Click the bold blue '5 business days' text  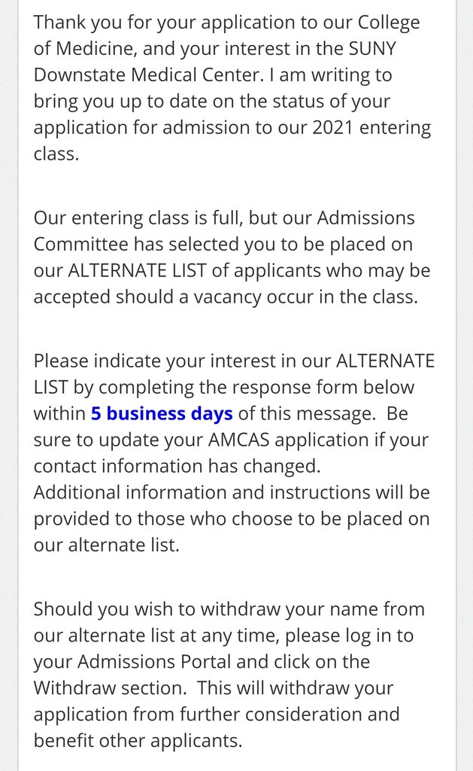pyautogui.click(x=162, y=413)
